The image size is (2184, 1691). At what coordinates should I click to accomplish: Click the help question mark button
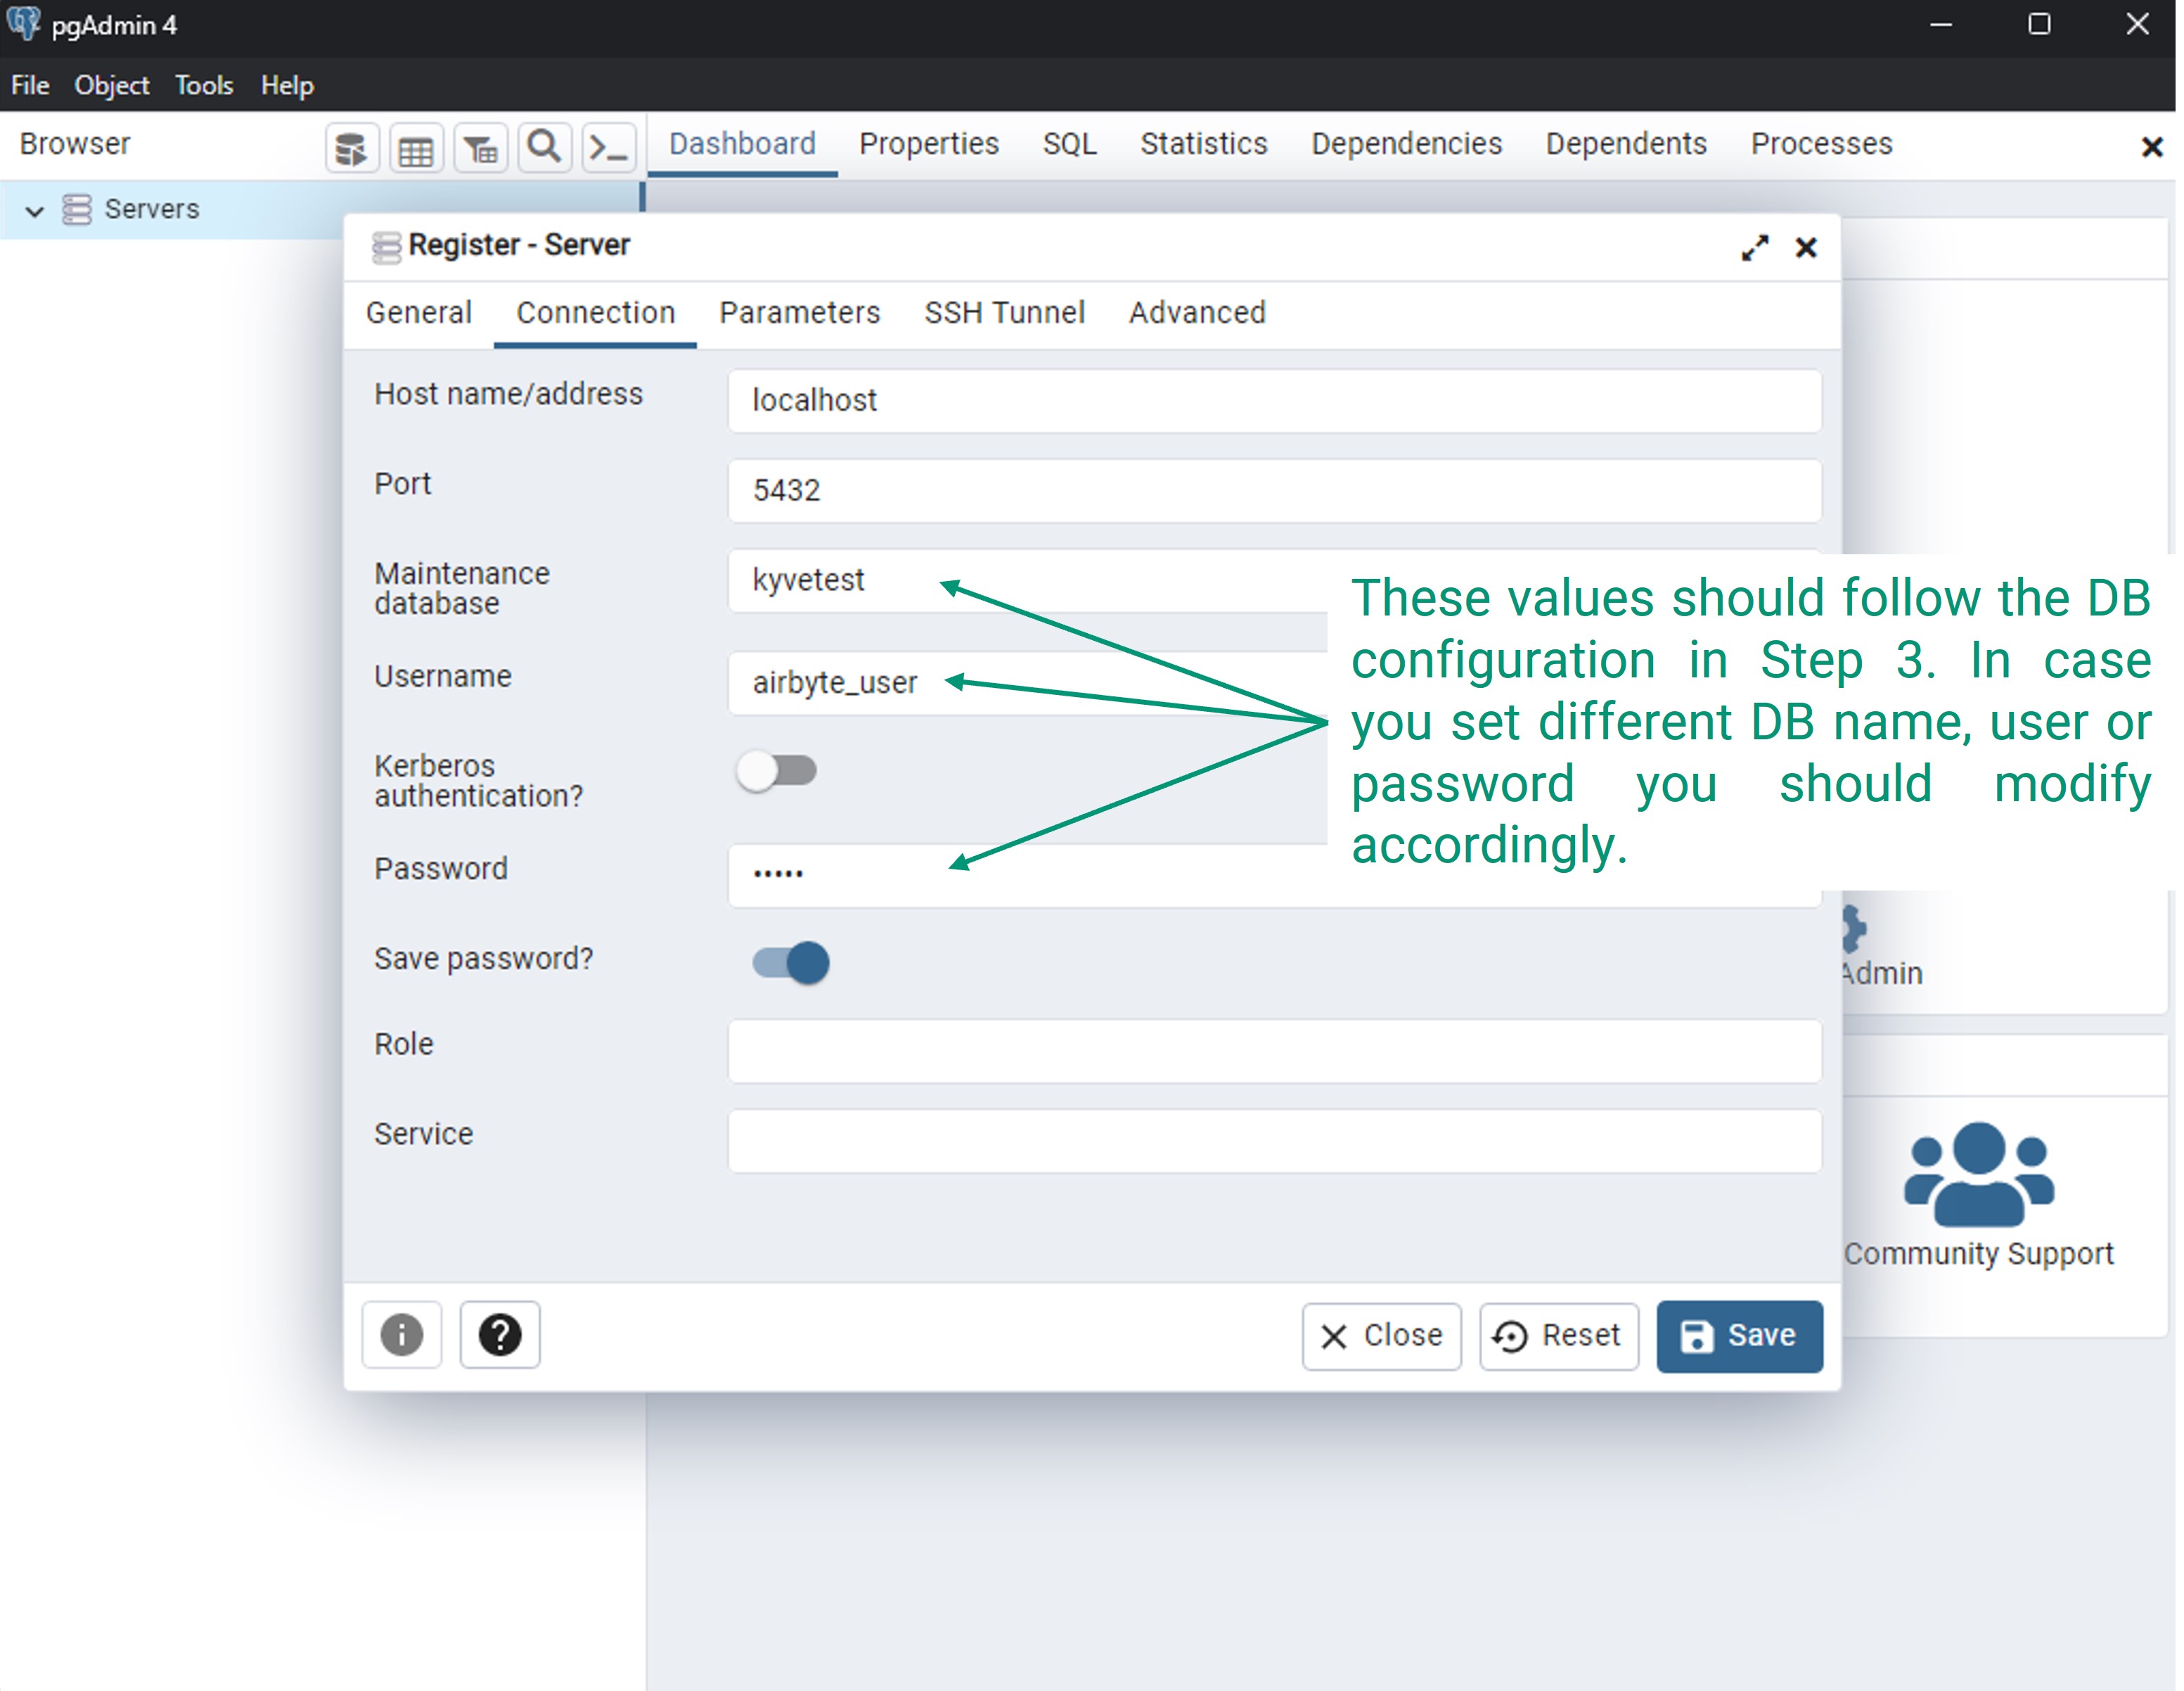pyautogui.click(x=500, y=1335)
